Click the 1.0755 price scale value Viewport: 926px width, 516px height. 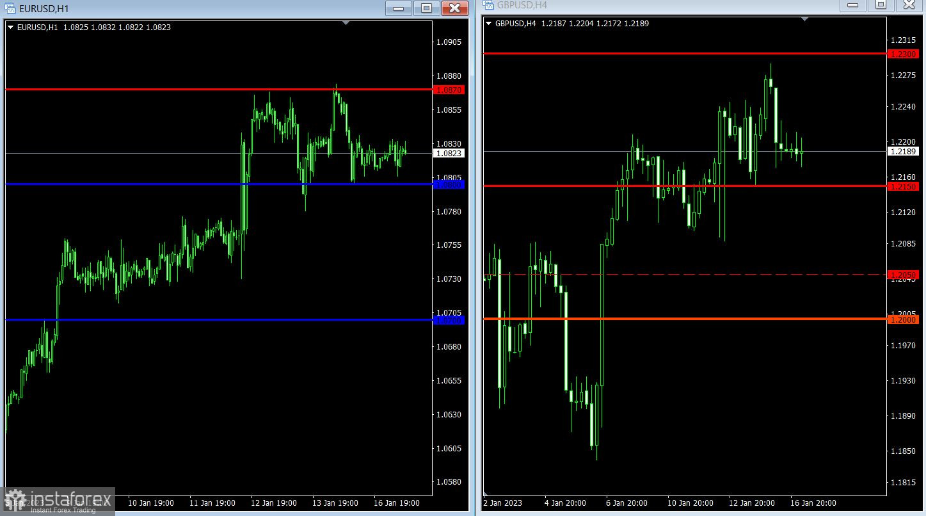point(449,245)
